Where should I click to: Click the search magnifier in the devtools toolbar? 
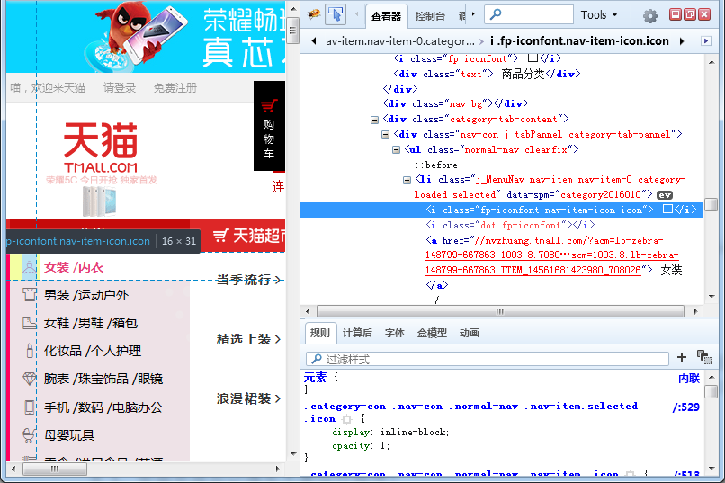496,14
